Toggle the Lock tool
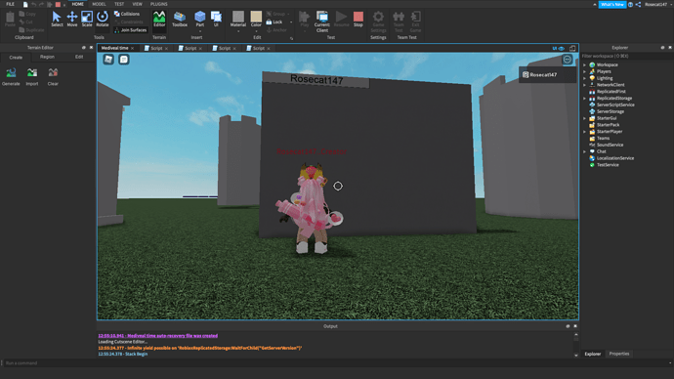Image resolution: width=674 pixels, height=379 pixels. pyautogui.click(x=274, y=21)
